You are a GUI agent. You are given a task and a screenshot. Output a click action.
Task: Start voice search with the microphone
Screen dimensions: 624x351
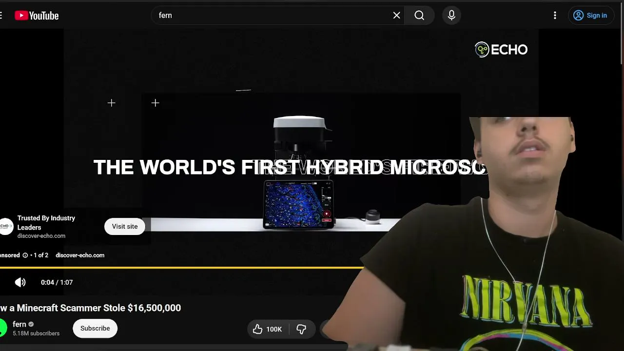(x=451, y=16)
